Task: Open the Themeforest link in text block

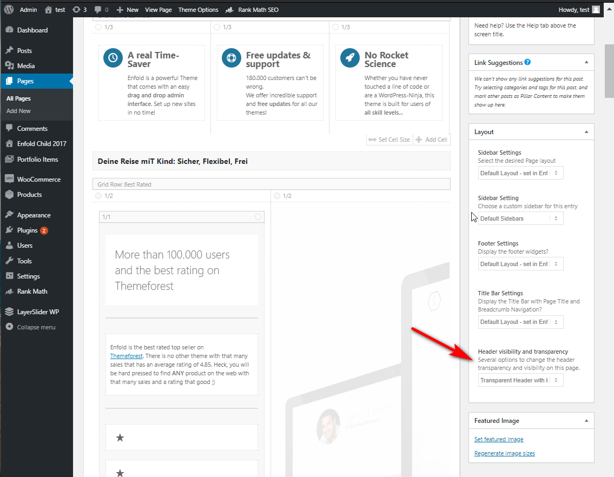Action: [126, 356]
